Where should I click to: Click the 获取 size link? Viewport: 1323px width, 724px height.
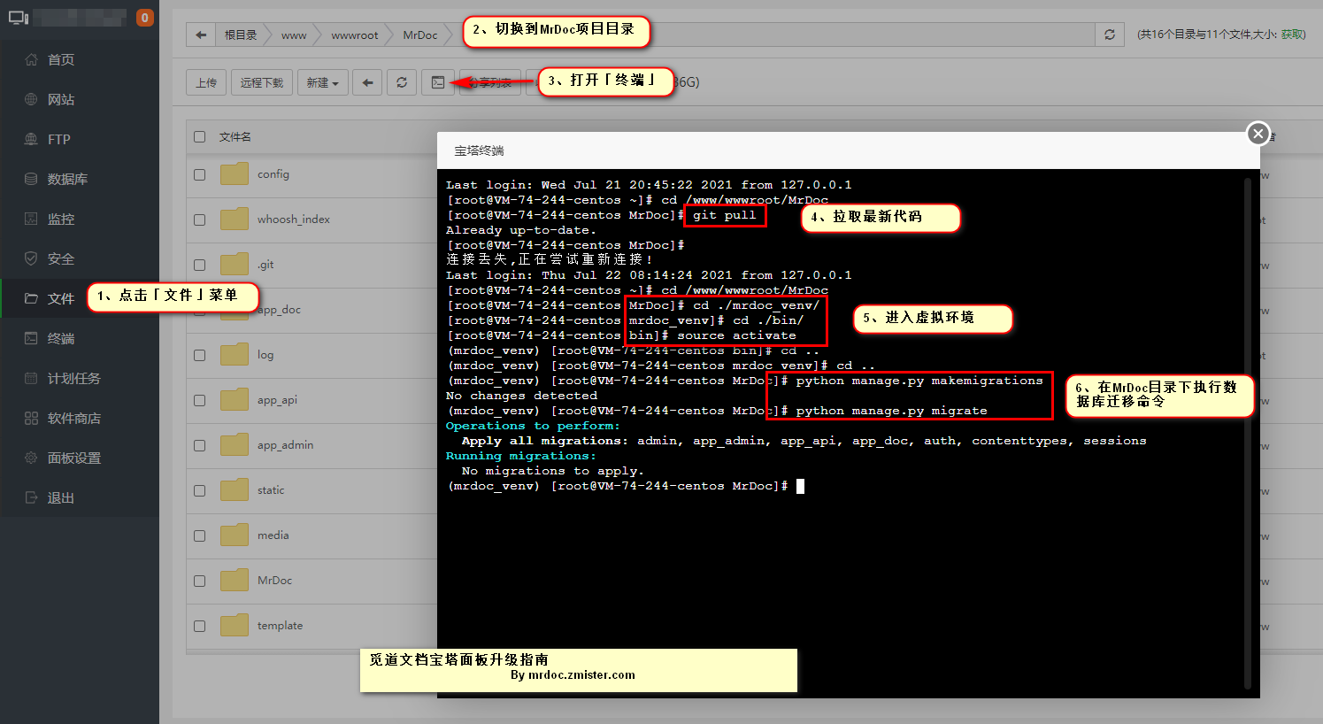pos(1293,35)
